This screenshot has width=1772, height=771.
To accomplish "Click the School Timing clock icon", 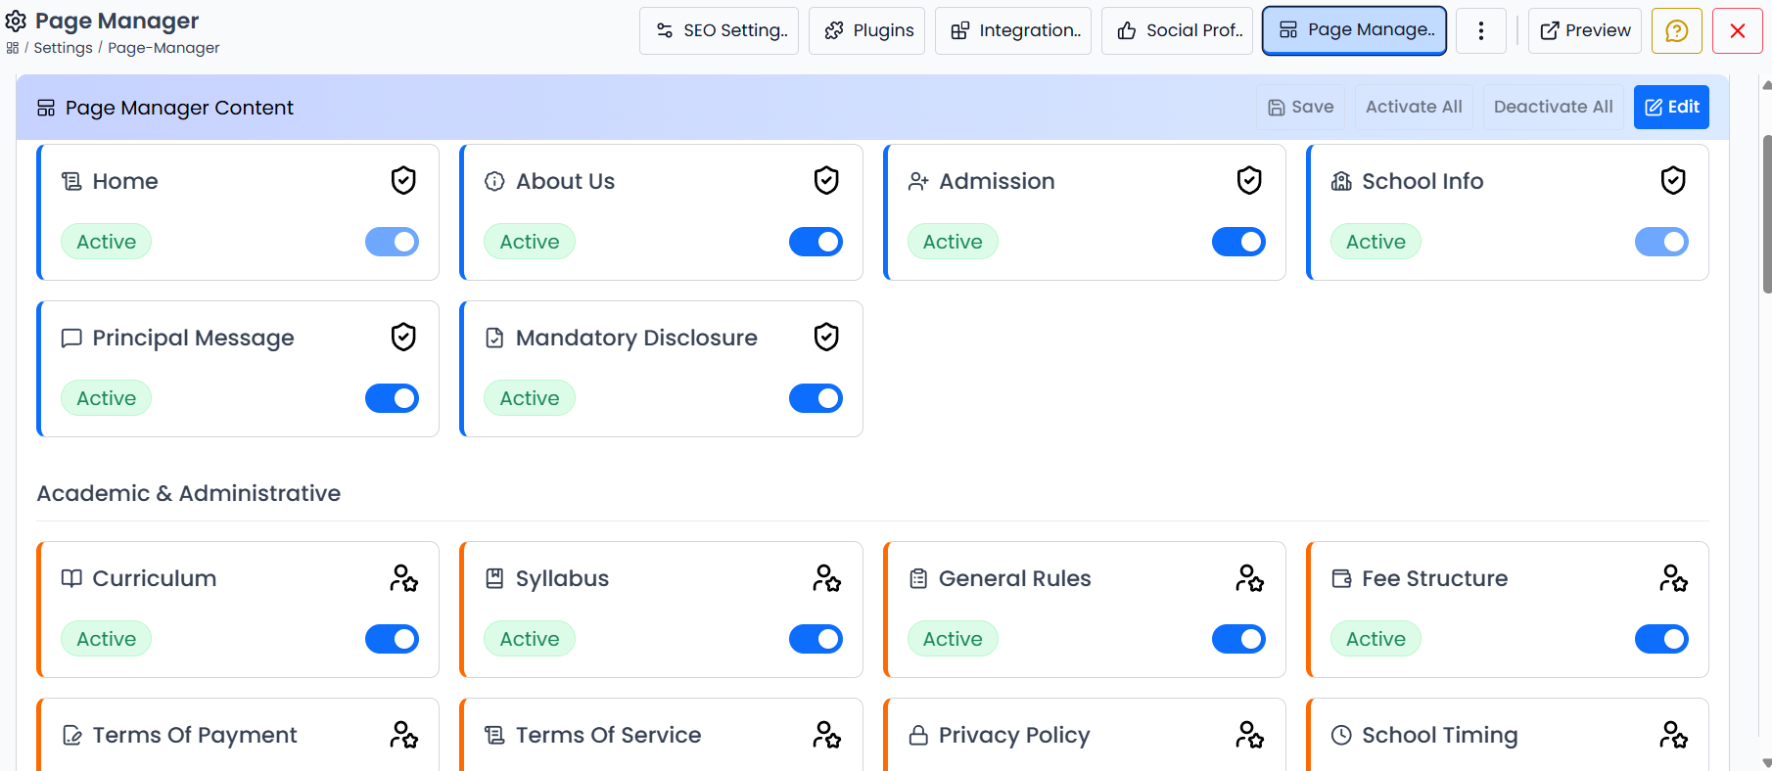I will [1341, 735].
